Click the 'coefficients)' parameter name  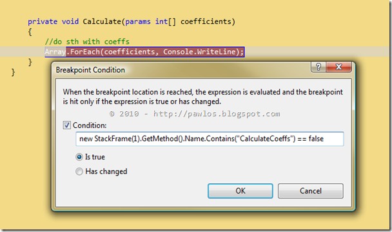pyautogui.click(x=208, y=21)
